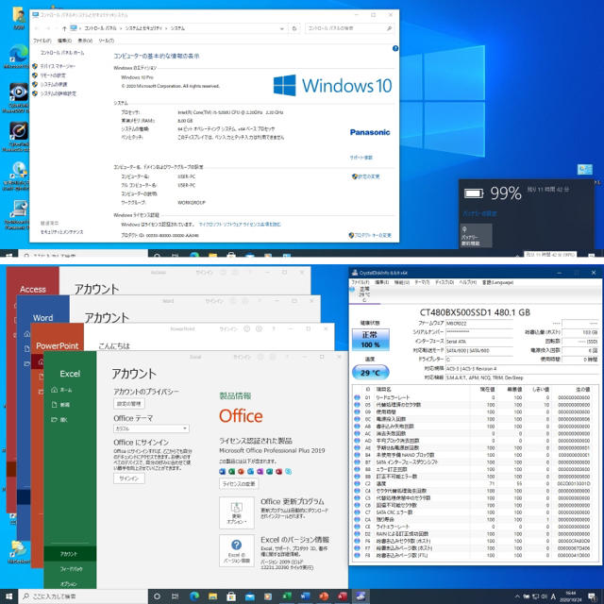Open the File menu in CrystalDiskInfo

361,282
